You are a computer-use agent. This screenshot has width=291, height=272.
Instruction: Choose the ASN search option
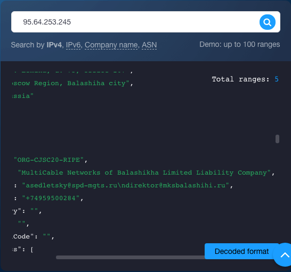(x=149, y=45)
